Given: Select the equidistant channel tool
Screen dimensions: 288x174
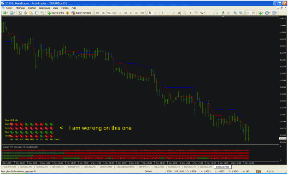Looking at the screenshot, I should coord(179,13).
